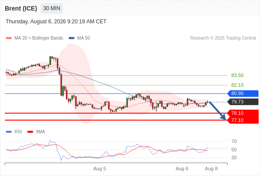Viewport: 260px width, 176px height.
Task: Click the black 79.73 current price tag
Action: click(243, 102)
